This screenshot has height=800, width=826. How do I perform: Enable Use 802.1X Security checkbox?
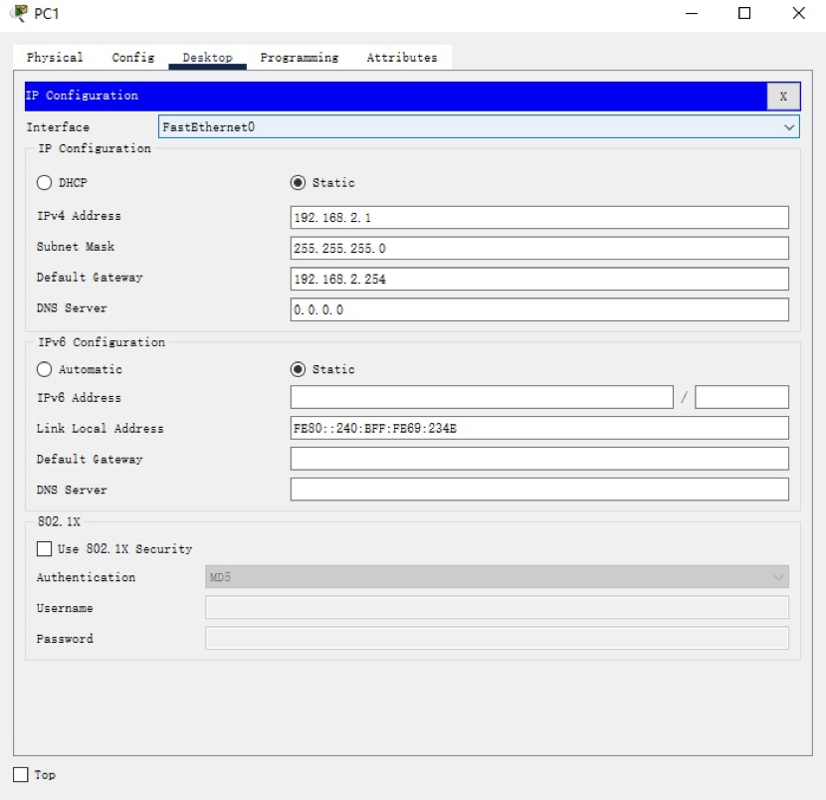tap(44, 549)
